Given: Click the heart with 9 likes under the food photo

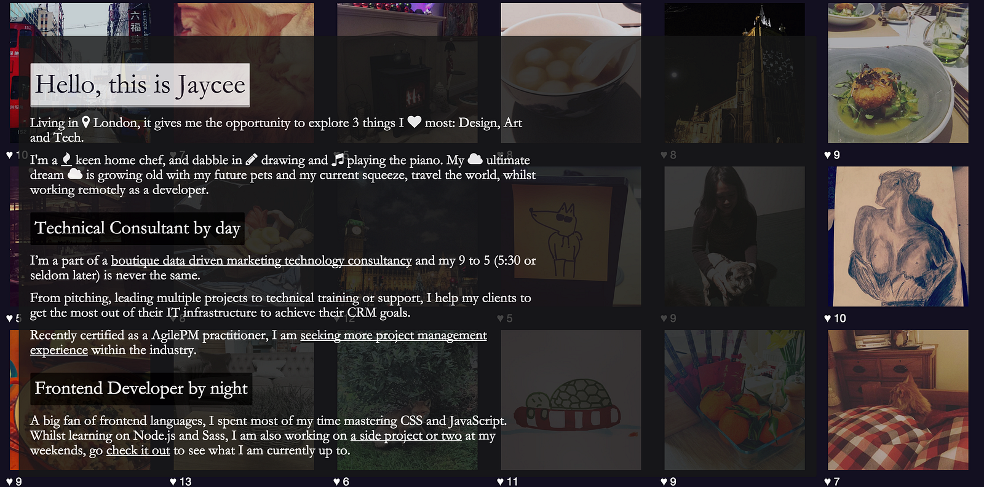Looking at the screenshot, I should (x=828, y=155).
